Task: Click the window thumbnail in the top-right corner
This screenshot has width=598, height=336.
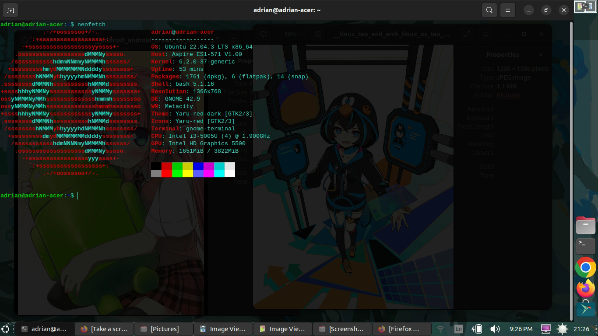Action: point(586,7)
